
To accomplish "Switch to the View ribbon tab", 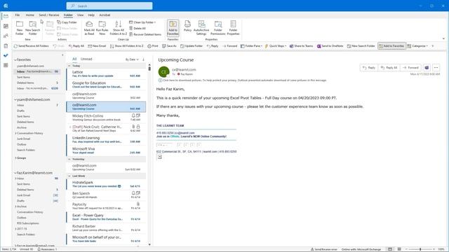I will pyautogui.click(x=81, y=15).
